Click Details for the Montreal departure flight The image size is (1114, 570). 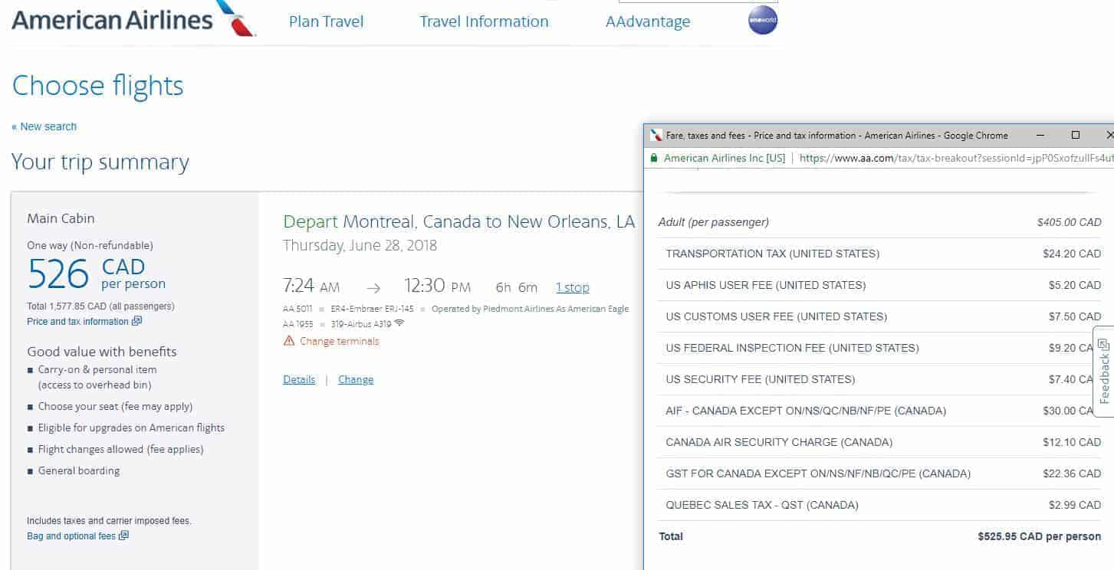pyautogui.click(x=298, y=379)
